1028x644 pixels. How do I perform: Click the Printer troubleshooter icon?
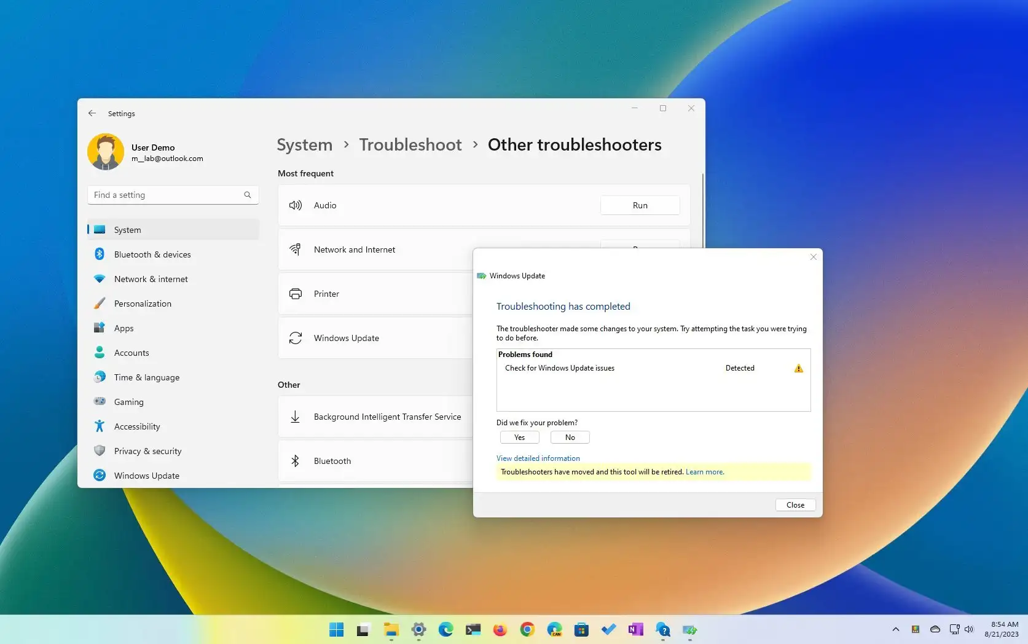[296, 293]
